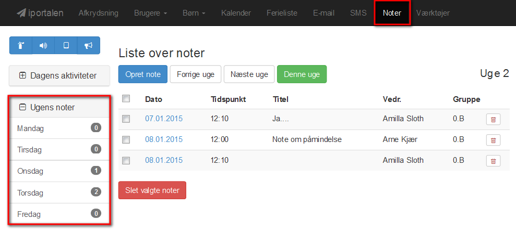Open the 08.01.2015 link for Arne Kjær
The image size is (516, 232).
point(164,139)
